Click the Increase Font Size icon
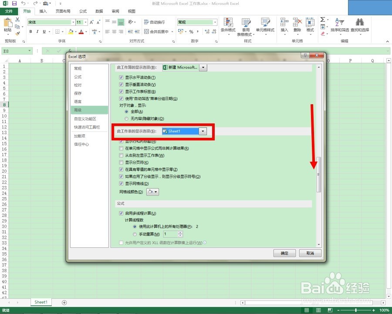The image size is (392, 314). (92, 22)
